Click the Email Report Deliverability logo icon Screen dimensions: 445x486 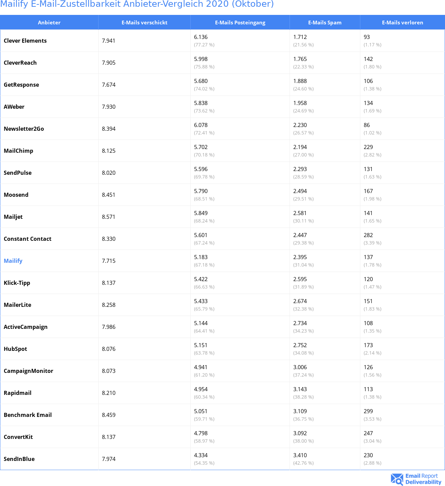(x=397, y=479)
